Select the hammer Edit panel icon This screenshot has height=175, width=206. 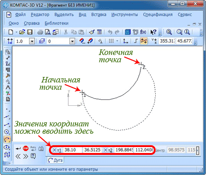[8, 76]
